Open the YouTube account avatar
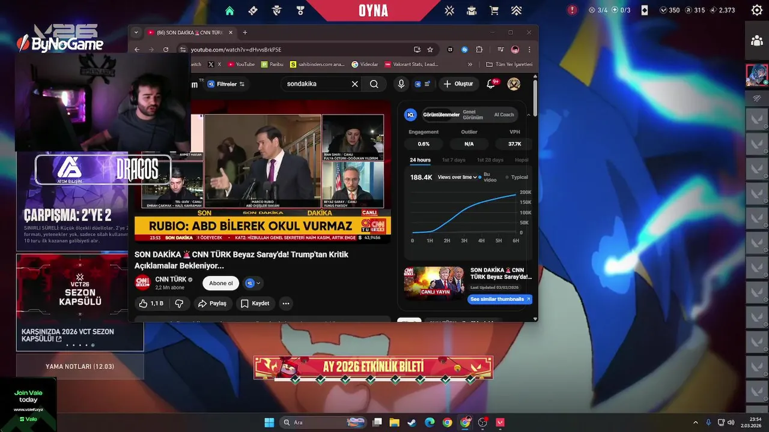The width and height of the screenshot is (769, 432). (x=514, y=84)
